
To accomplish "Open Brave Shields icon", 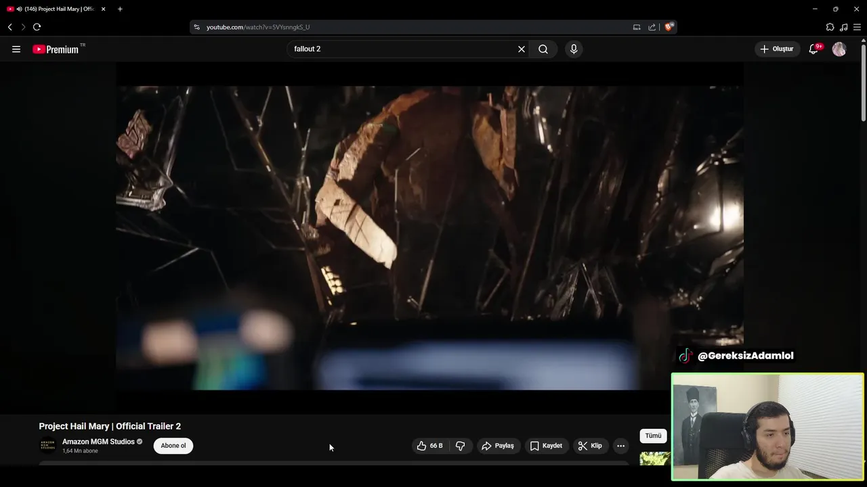I will tap(669, 27).
